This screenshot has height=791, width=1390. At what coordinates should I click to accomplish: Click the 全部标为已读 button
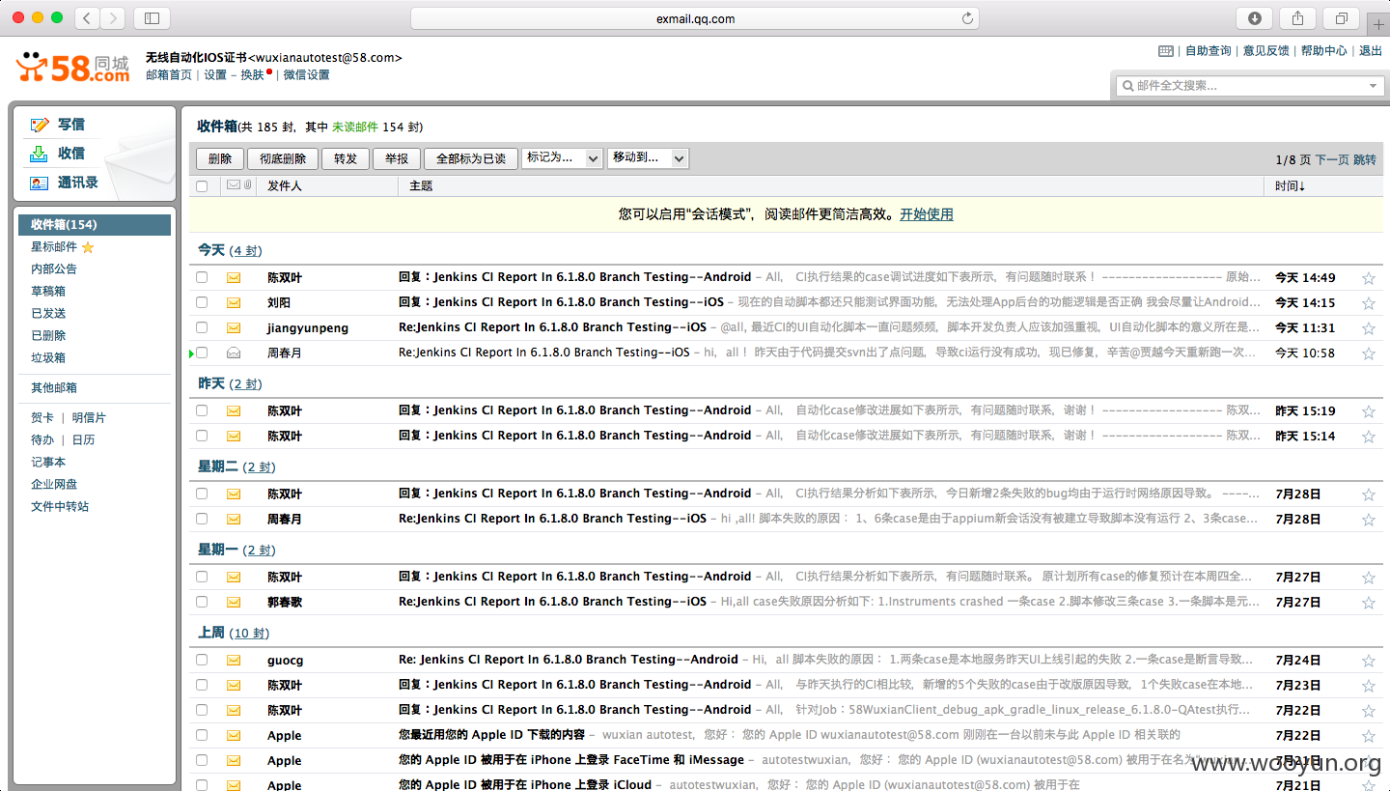(471, 158)
